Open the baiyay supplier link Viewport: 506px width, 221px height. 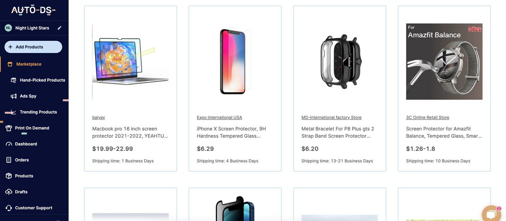point(99,117)
